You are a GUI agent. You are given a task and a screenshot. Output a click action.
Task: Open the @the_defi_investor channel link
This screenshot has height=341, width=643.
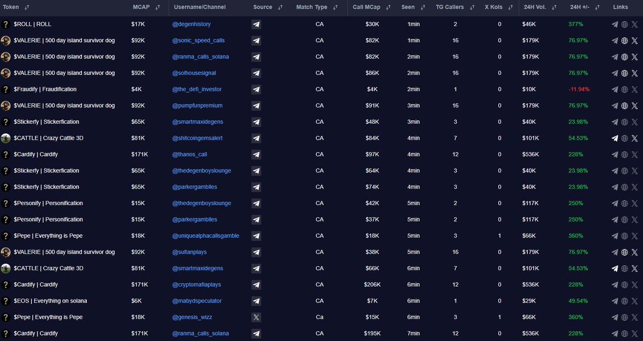point(197,89)
